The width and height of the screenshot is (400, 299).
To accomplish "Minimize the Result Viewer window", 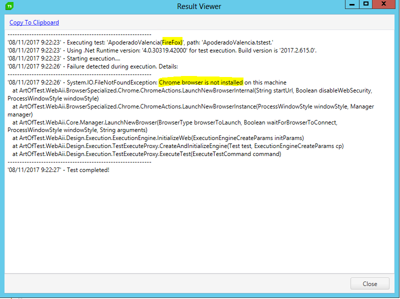I will [352, 4].
